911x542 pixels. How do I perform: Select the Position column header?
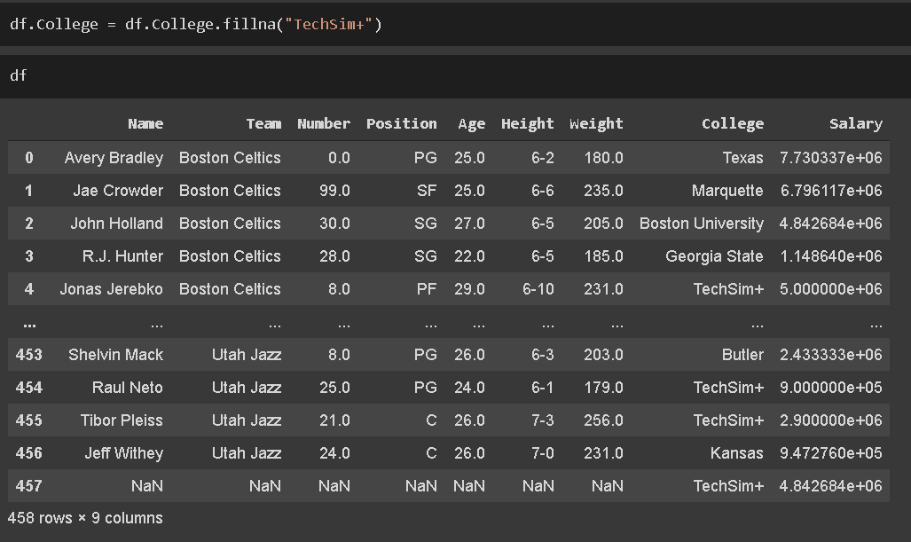(401, 124)
